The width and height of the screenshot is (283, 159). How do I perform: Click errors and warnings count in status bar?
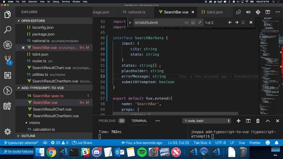pos(60,143)
